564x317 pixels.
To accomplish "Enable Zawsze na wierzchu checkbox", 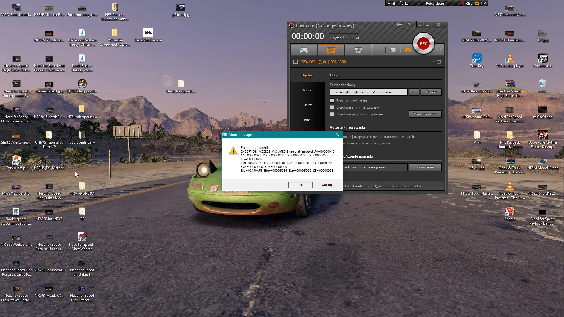I will click(332, 101).
